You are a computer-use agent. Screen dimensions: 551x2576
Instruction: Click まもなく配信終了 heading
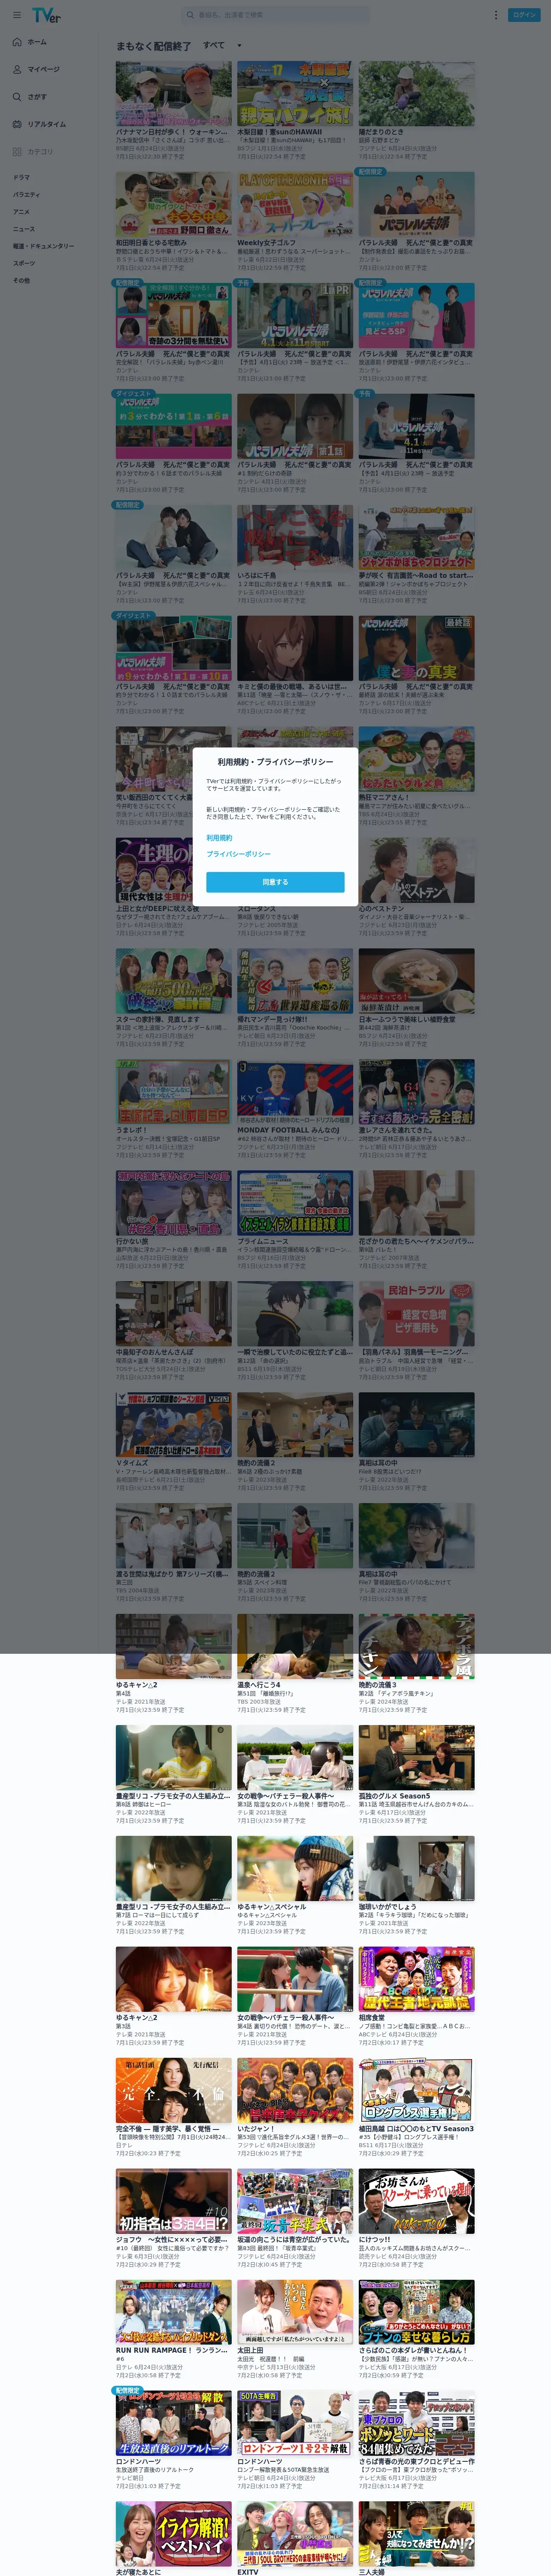[153, 46]
